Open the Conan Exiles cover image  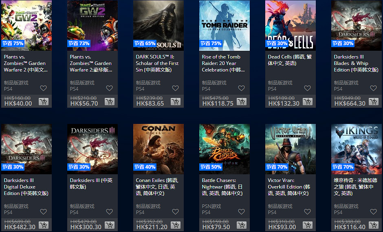click(x=158, y=149)
